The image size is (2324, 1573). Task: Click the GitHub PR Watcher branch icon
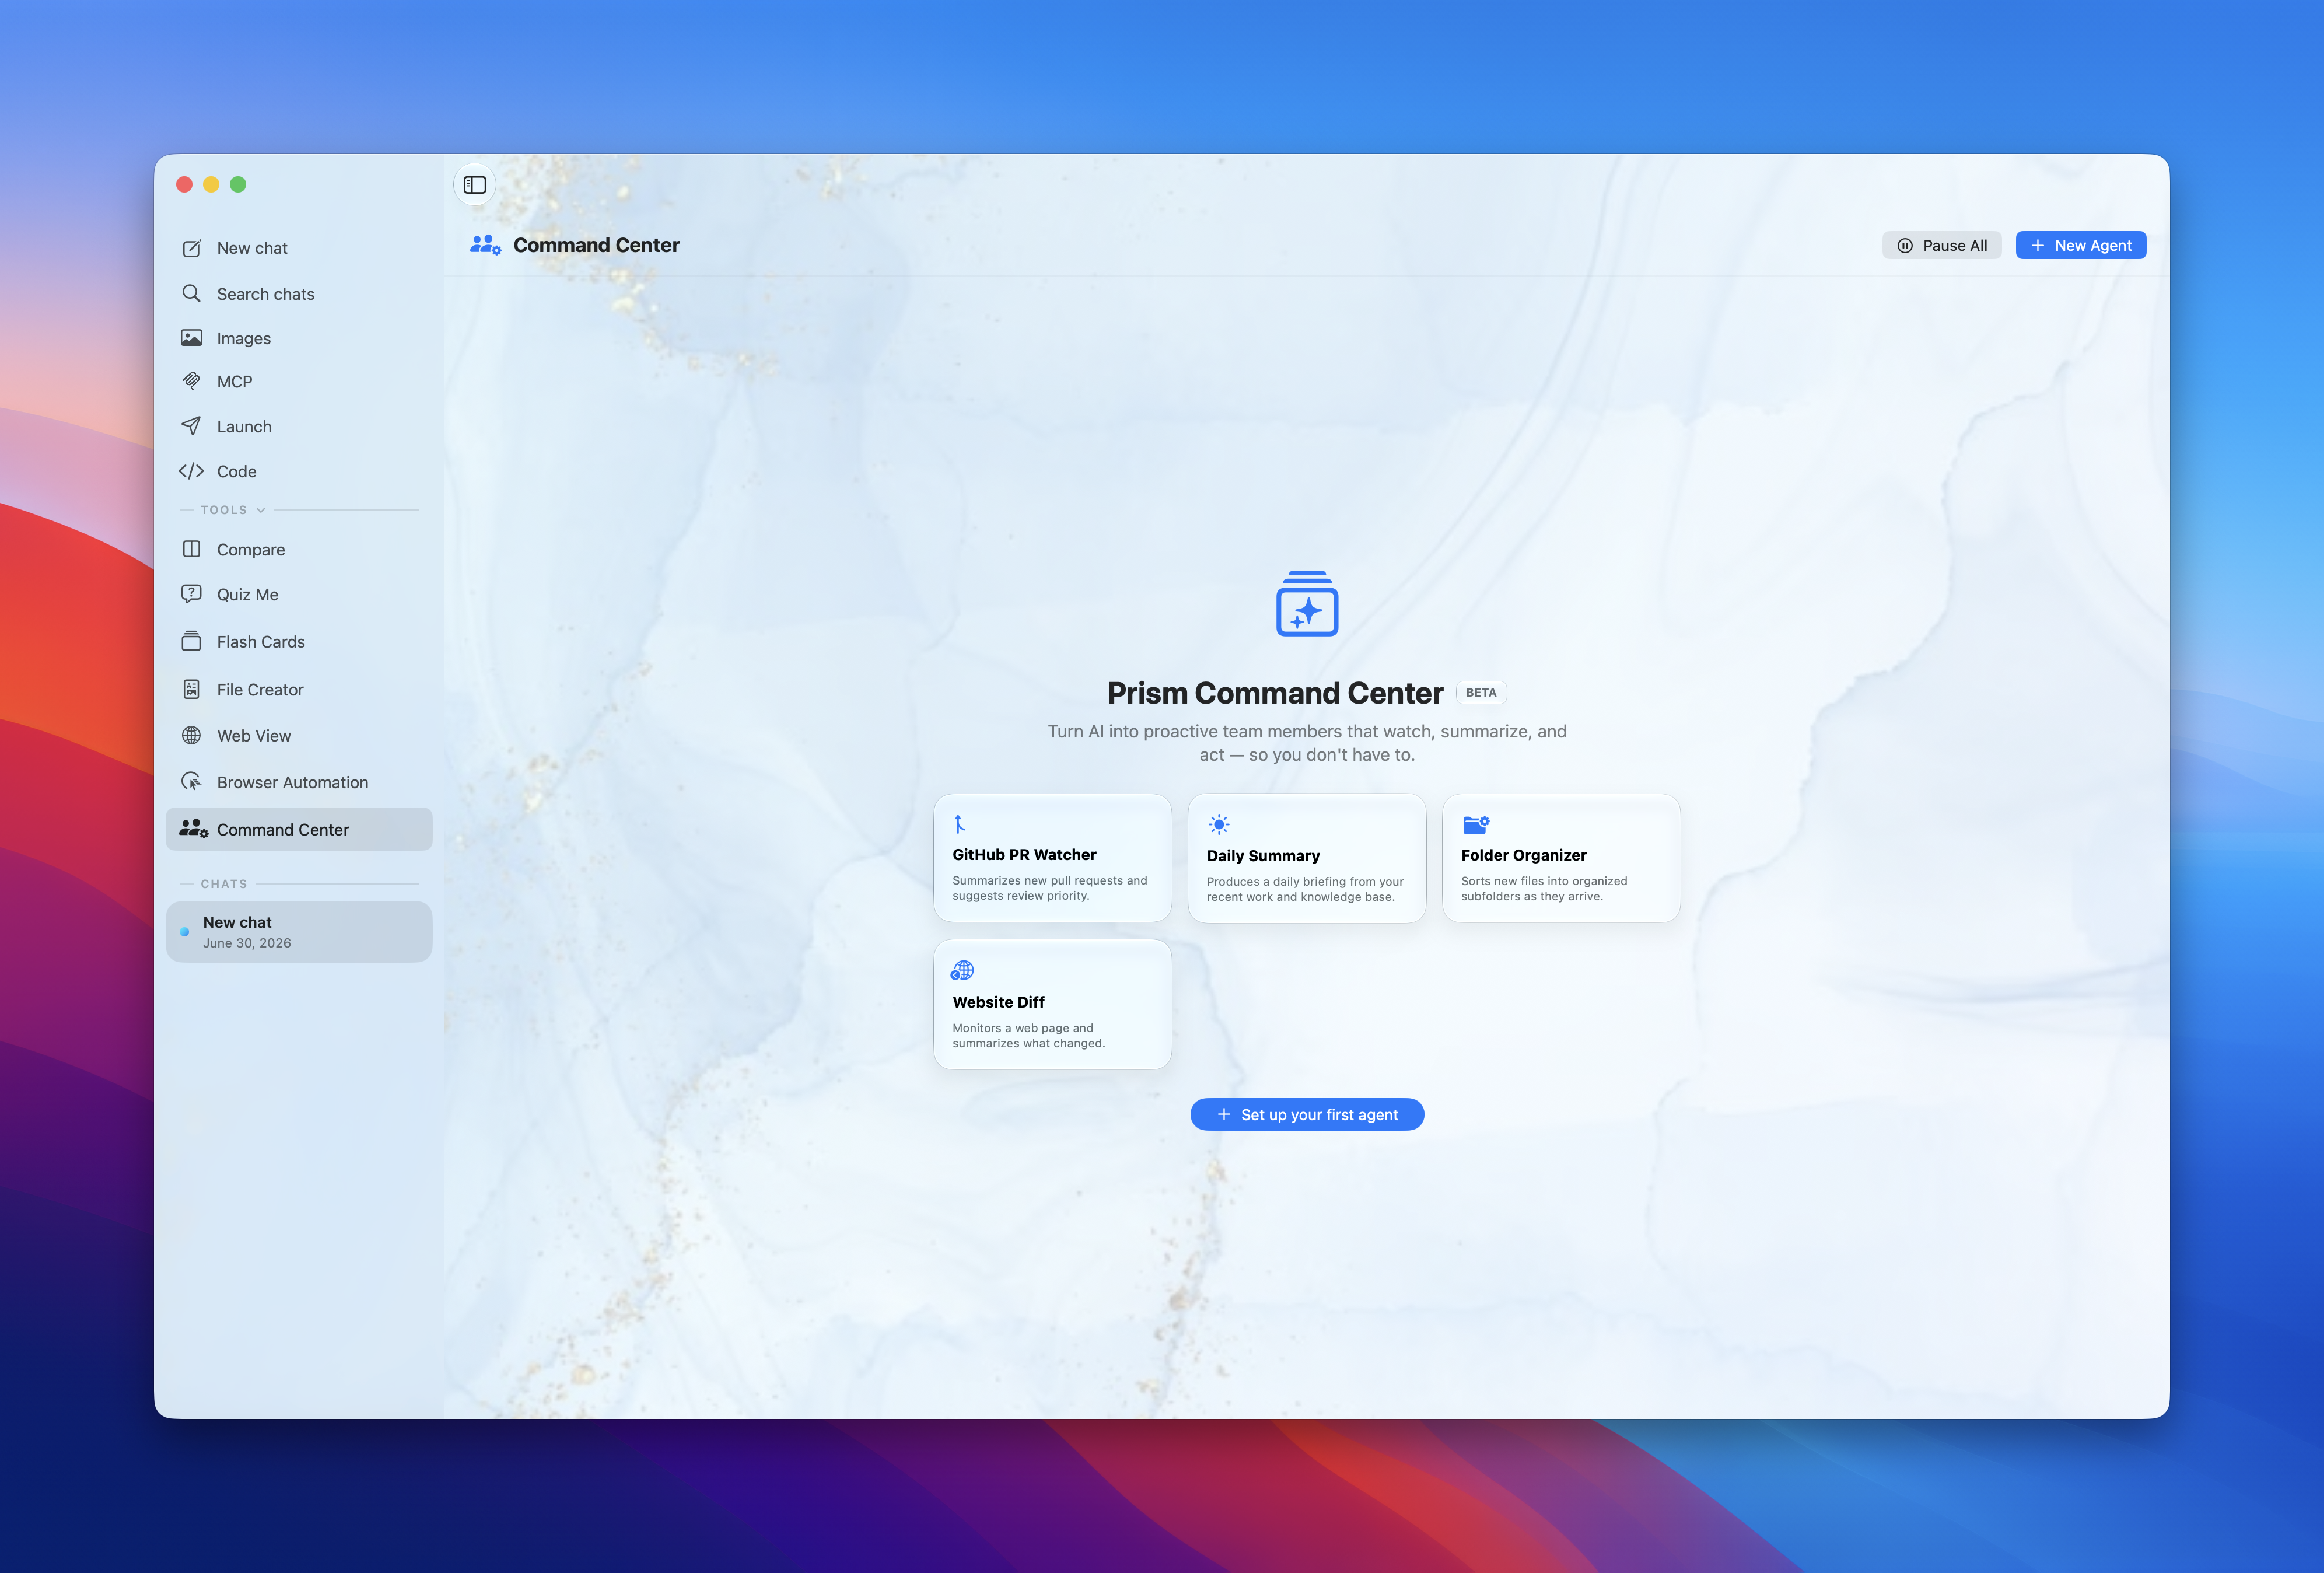pyautogui.click(x=959, y=824)
